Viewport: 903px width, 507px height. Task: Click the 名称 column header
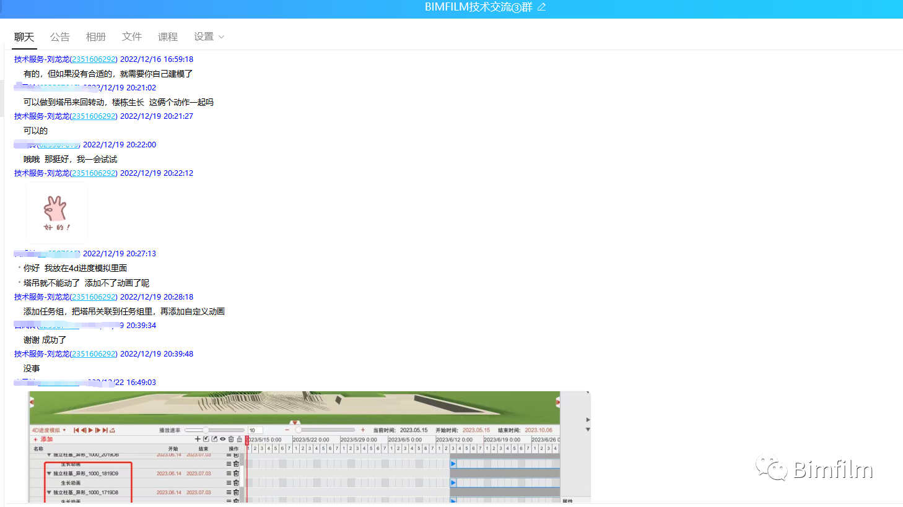click(x=38, y=449)
